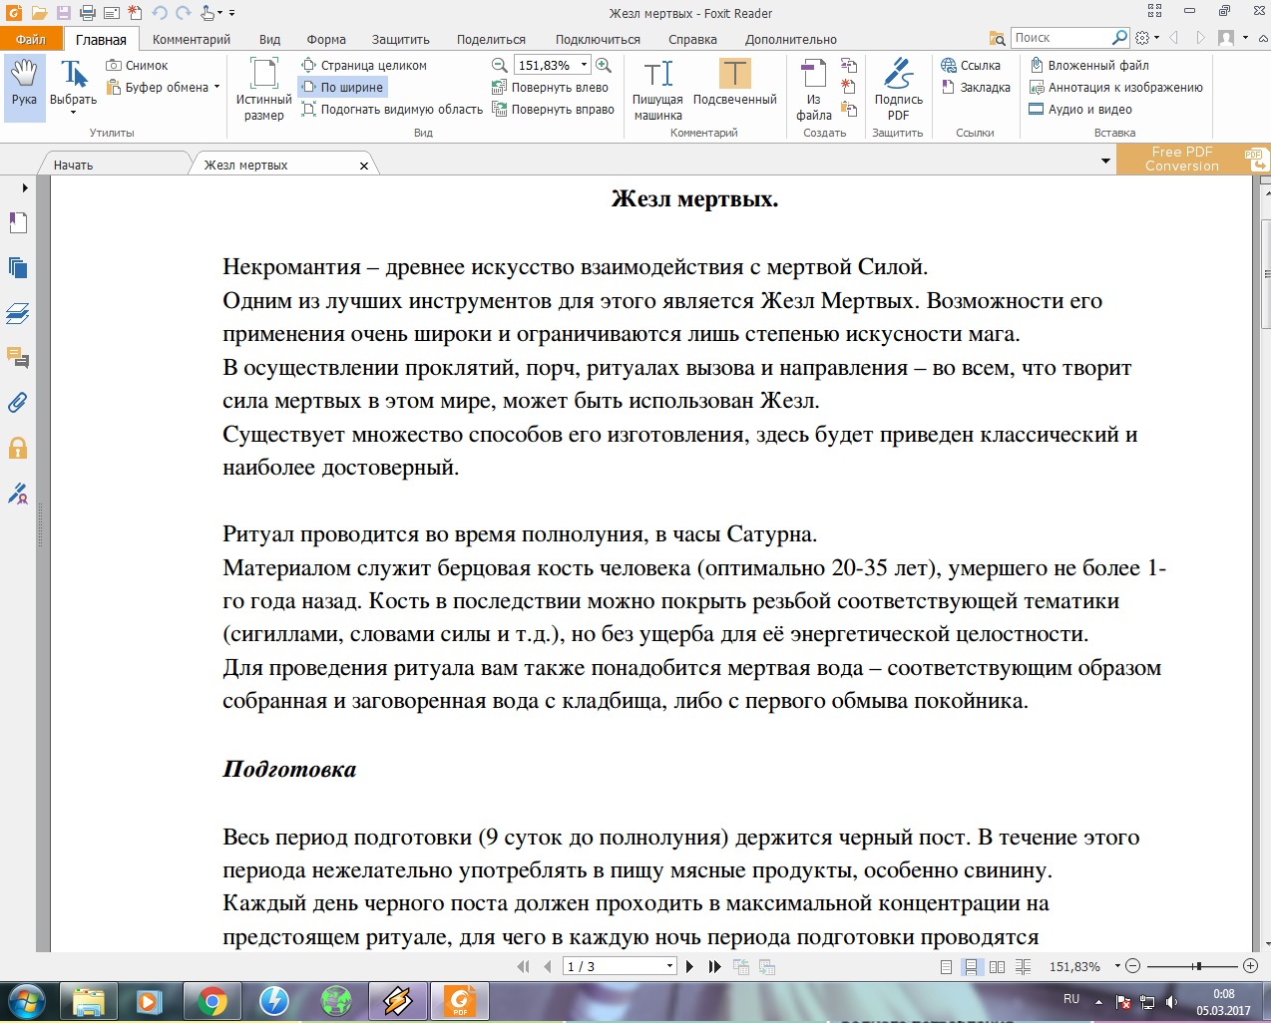Rotate the page with Повернуть влево
1271x1023 pixels.
(551, 88)
